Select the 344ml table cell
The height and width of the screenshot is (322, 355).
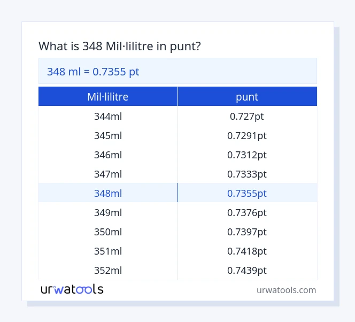coord(107,116)
